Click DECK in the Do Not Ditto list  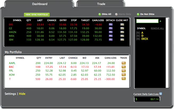(145, 39)
